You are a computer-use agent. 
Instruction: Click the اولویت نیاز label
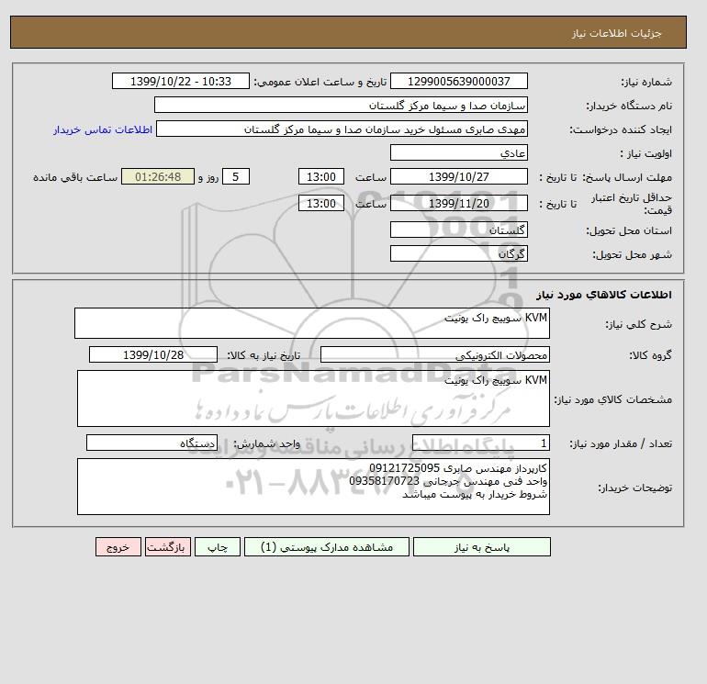click(646, 153)
